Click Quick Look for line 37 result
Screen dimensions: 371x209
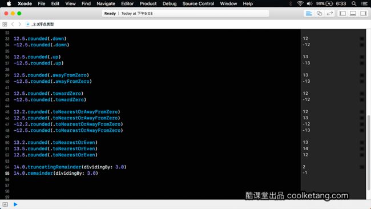362,63
